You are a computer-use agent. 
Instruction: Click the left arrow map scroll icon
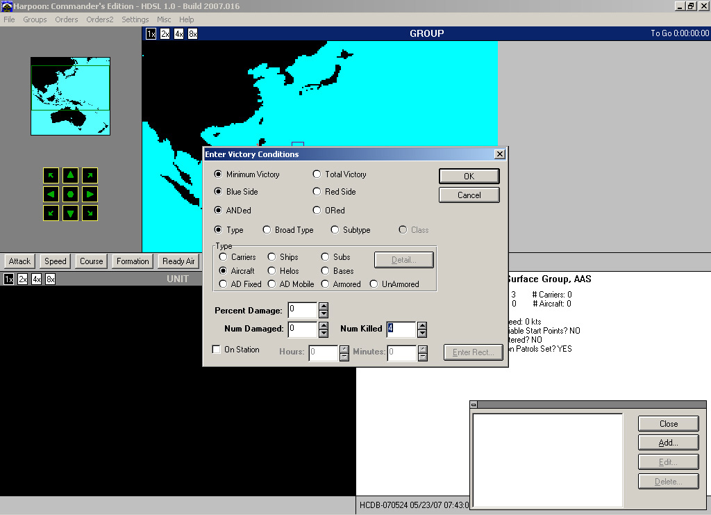point(51,194)
